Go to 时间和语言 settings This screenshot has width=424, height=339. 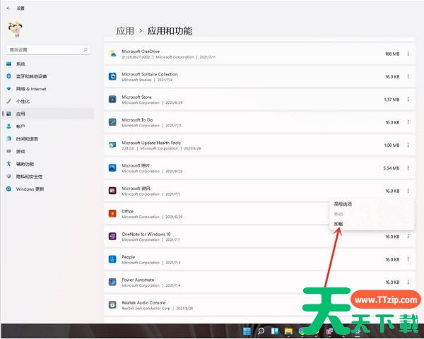48,139
